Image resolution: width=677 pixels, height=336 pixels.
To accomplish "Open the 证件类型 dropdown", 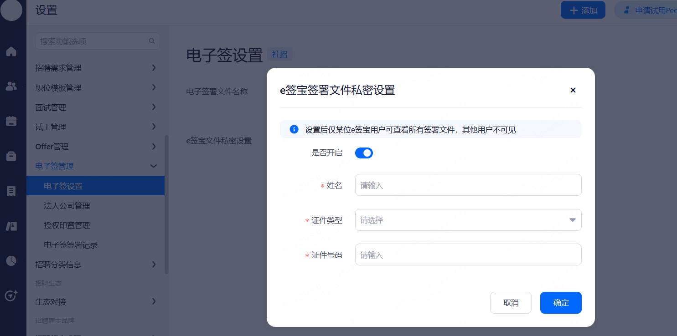I will [468, 220].
